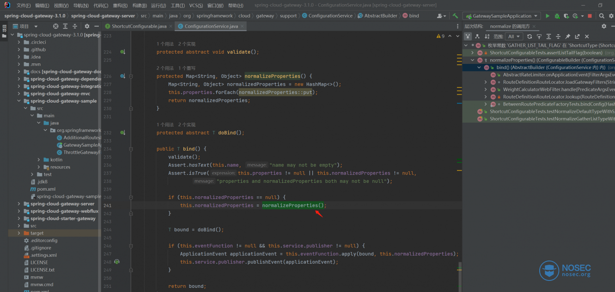The image size is (615, 292).
Task: Expand WeightCalculatorWebFilter.handle hierarchy node
Action: (486, 89)
